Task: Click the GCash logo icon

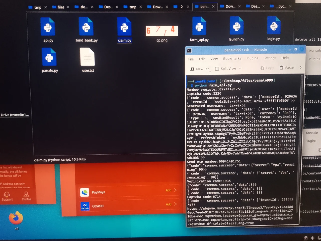Action: point(85,206)
